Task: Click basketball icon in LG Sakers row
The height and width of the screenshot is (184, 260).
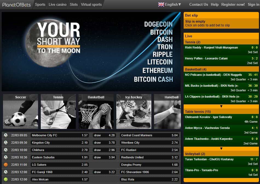Action: click(6, 165)
